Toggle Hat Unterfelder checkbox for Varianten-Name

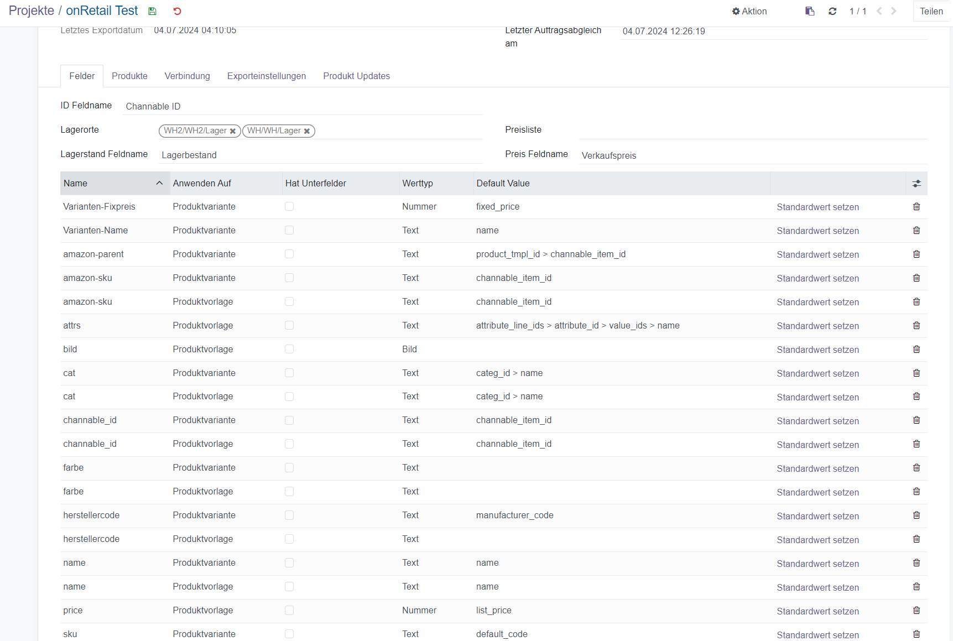[289, 231]
